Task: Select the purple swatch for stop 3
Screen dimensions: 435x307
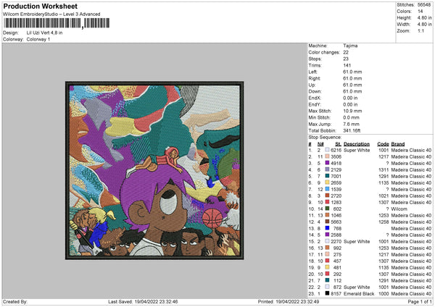Action: (x=328, y=163)
